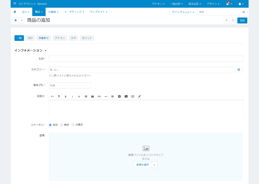The height and width of the screenshot is (184, 259).
Task: Switch to the ポイント tab
Action: (x=87, y=38)
